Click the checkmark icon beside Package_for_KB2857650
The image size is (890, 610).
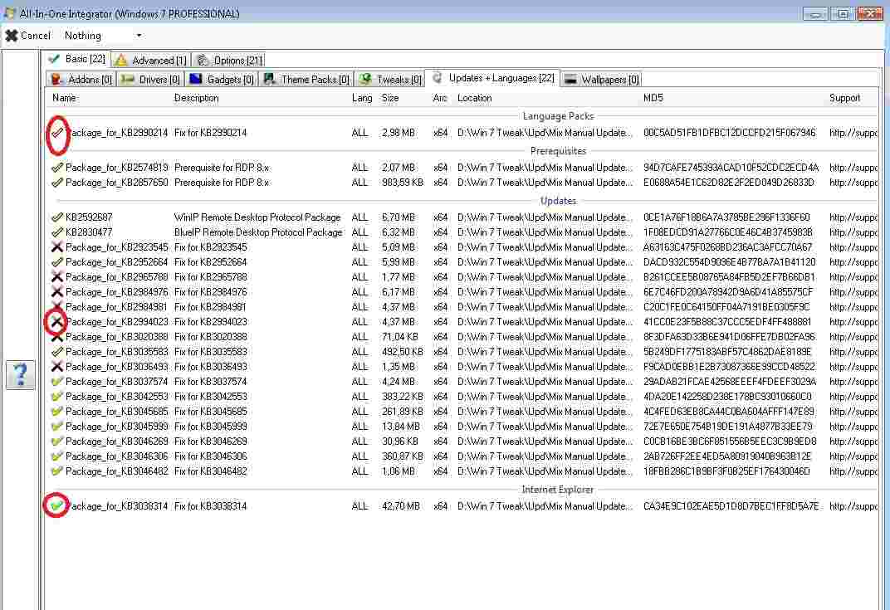(56, 183)
